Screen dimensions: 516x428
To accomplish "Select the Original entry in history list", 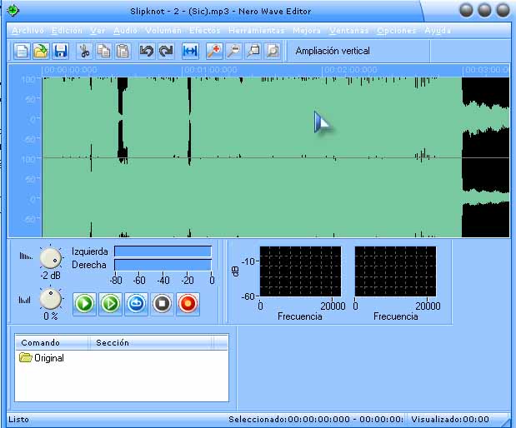I will tap(42, 358).
